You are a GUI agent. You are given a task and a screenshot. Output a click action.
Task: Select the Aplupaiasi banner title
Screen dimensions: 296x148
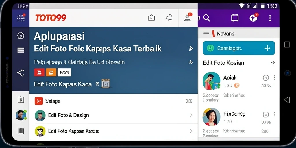click(59, 36)
